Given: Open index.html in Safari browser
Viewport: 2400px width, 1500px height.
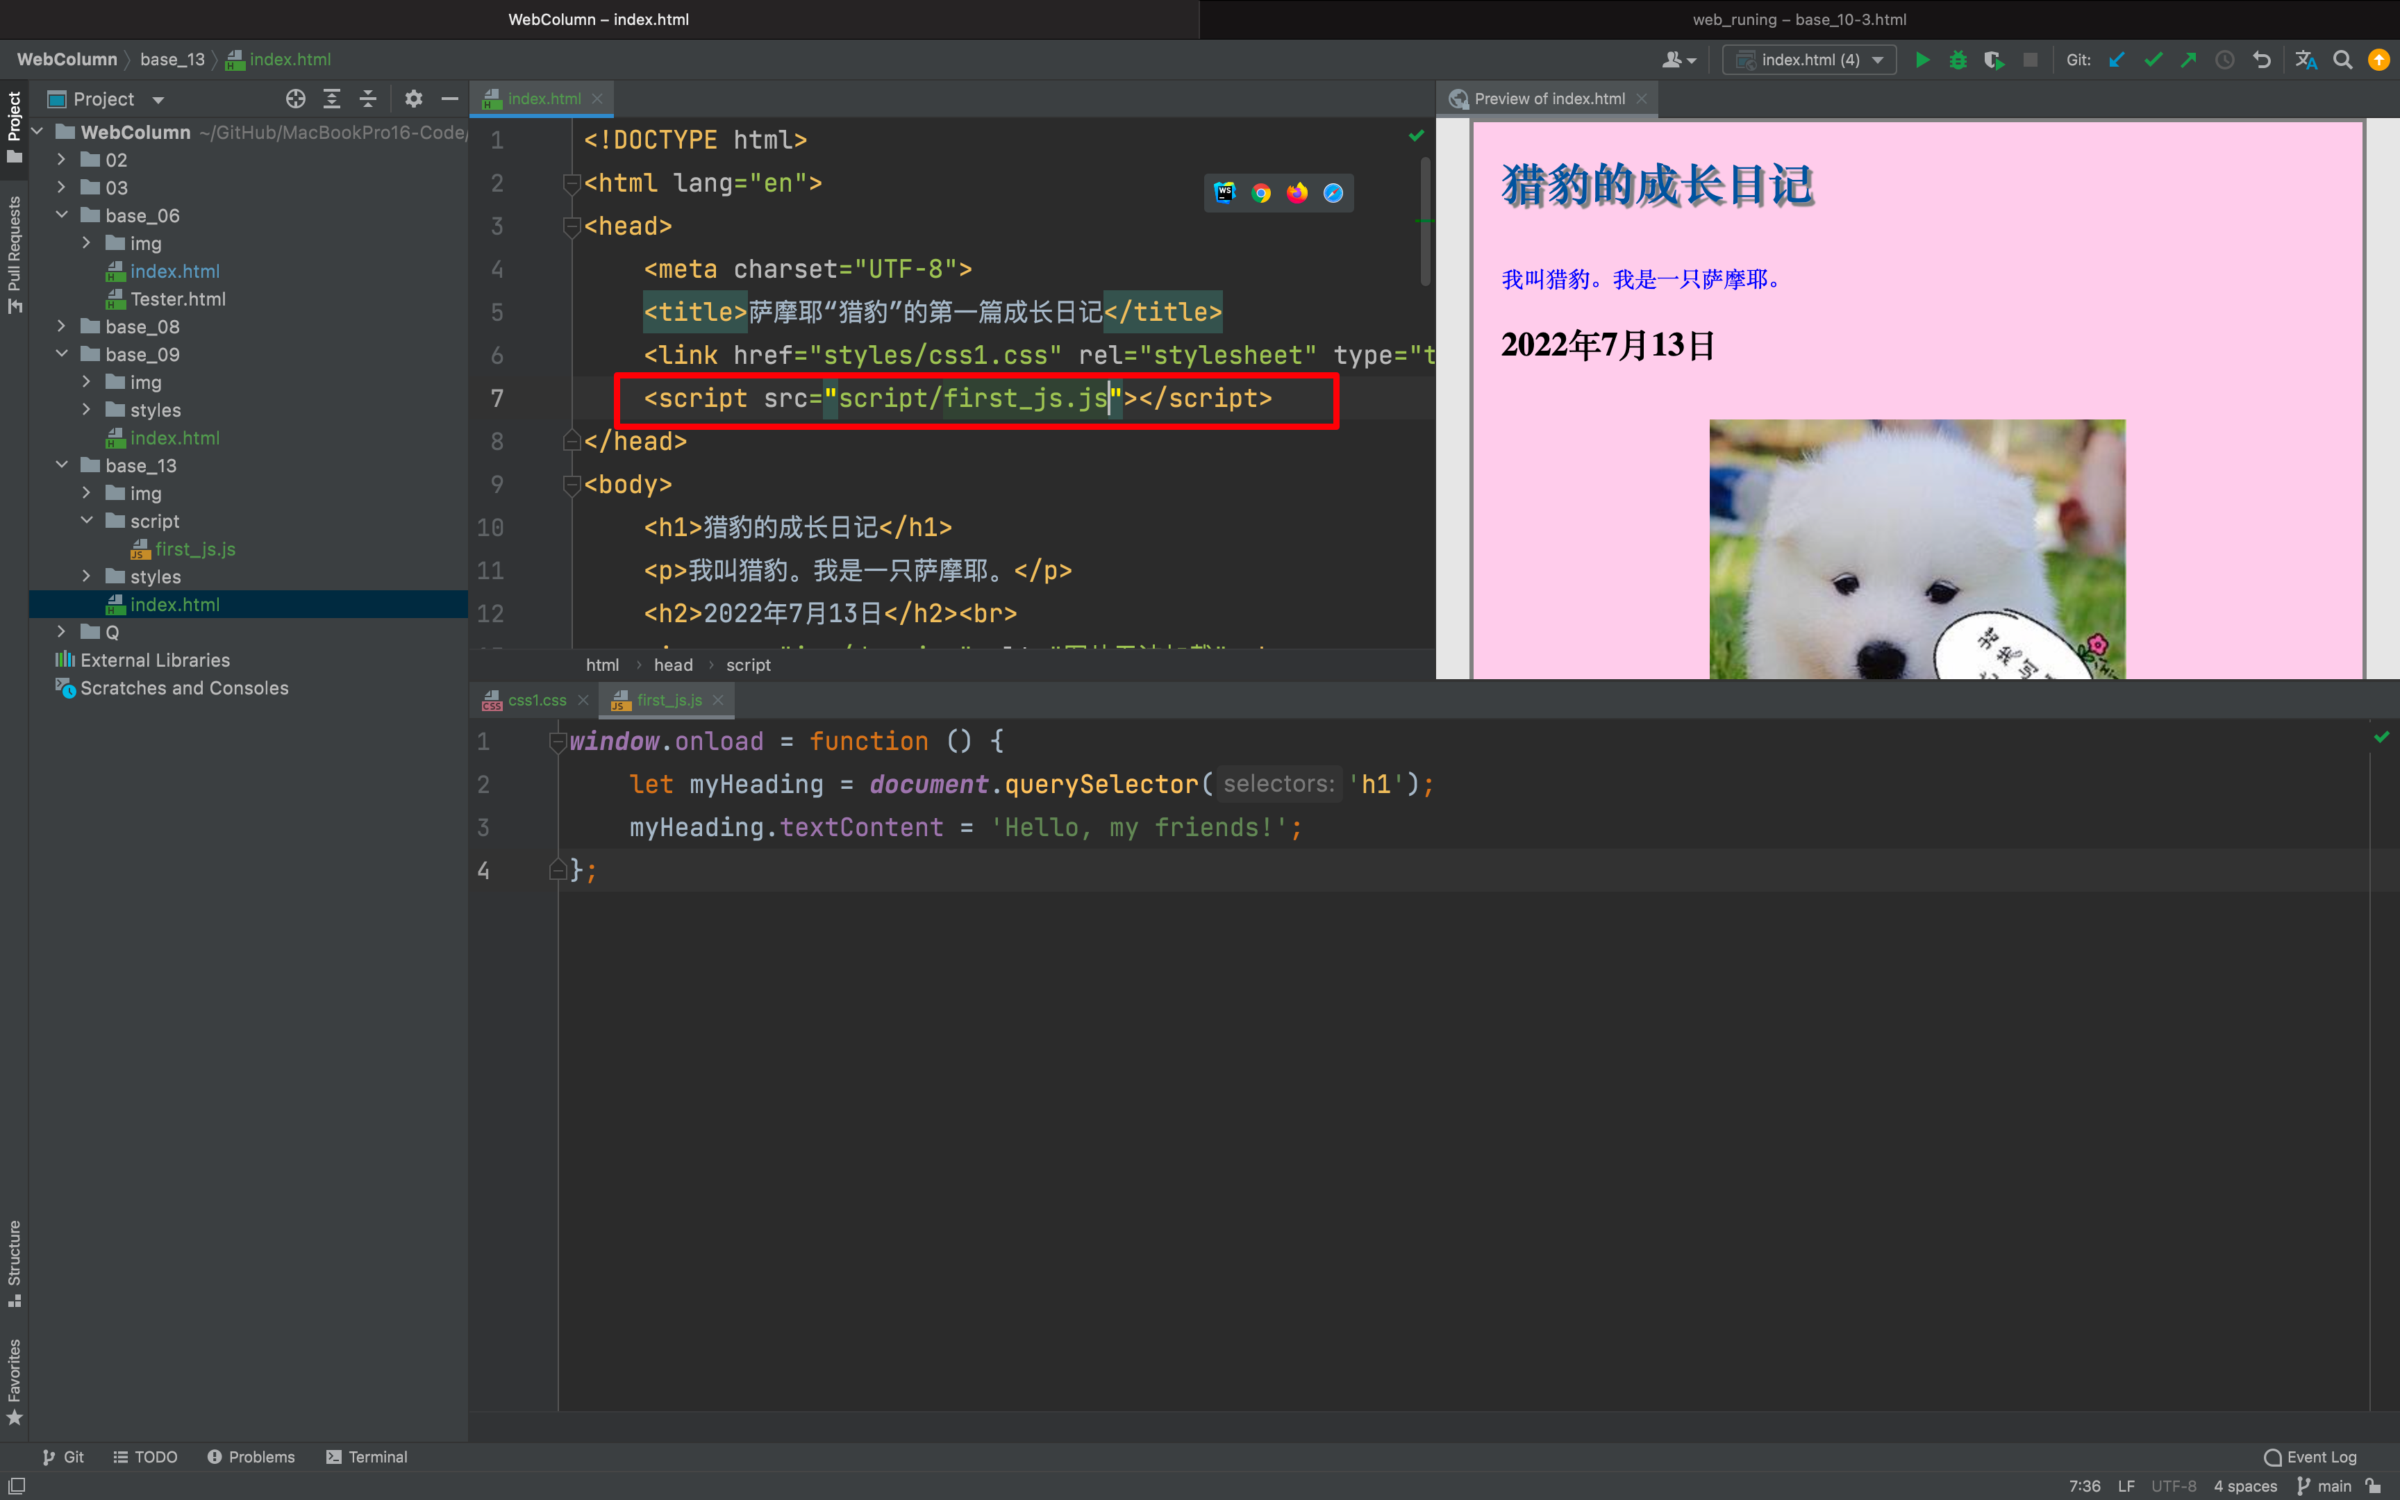Looking at the screenshot, I should pyautogui.click(x=1333, y=192).
